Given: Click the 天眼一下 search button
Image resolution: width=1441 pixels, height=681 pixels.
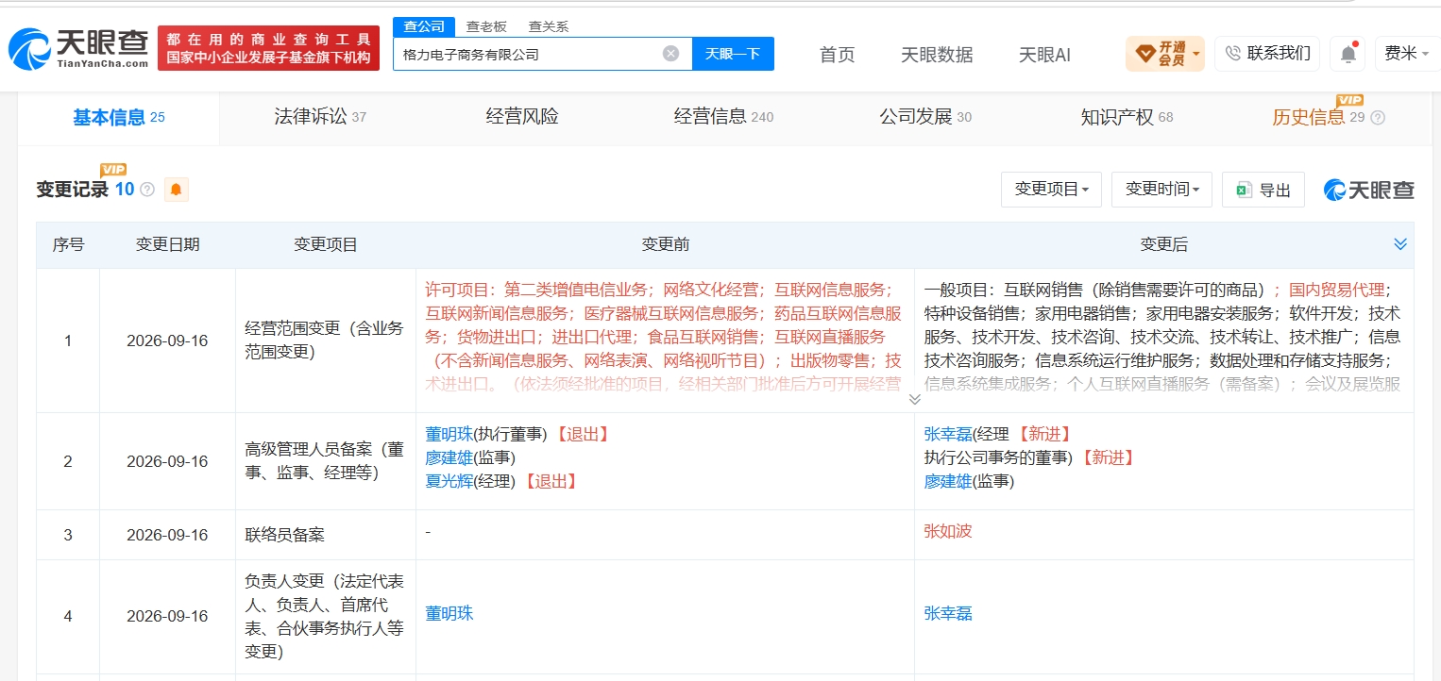Looking at the screenshot, I should pos(733,54).
